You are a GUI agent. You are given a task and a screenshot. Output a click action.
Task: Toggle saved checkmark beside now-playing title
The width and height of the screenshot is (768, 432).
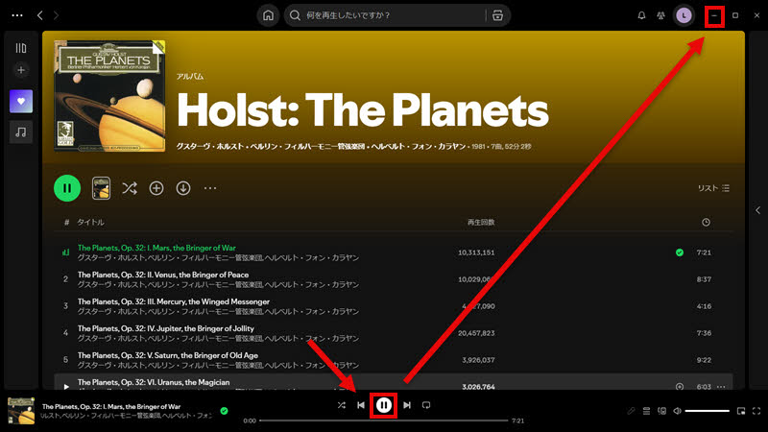pyautogui.click(x=224, y=411)
